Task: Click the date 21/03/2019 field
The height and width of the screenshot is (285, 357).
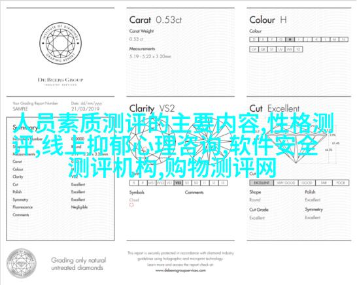Action: 86,109
